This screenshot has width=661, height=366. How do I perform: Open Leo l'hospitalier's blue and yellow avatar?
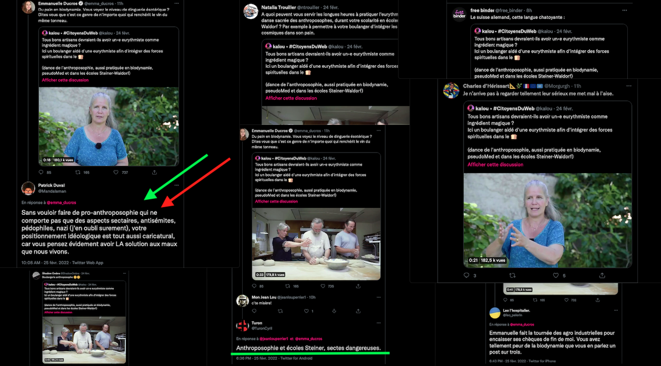pos(495,313)
